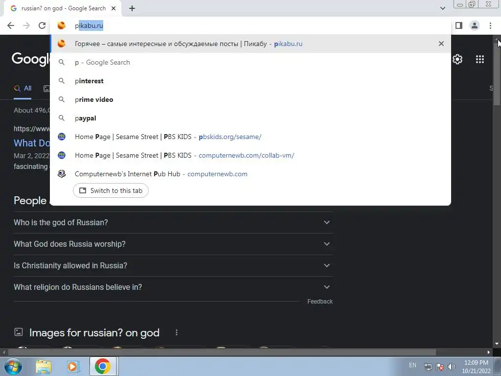Open the 'What Do' search result link
This screenshot has width=501, height=376.
(32, 143)
